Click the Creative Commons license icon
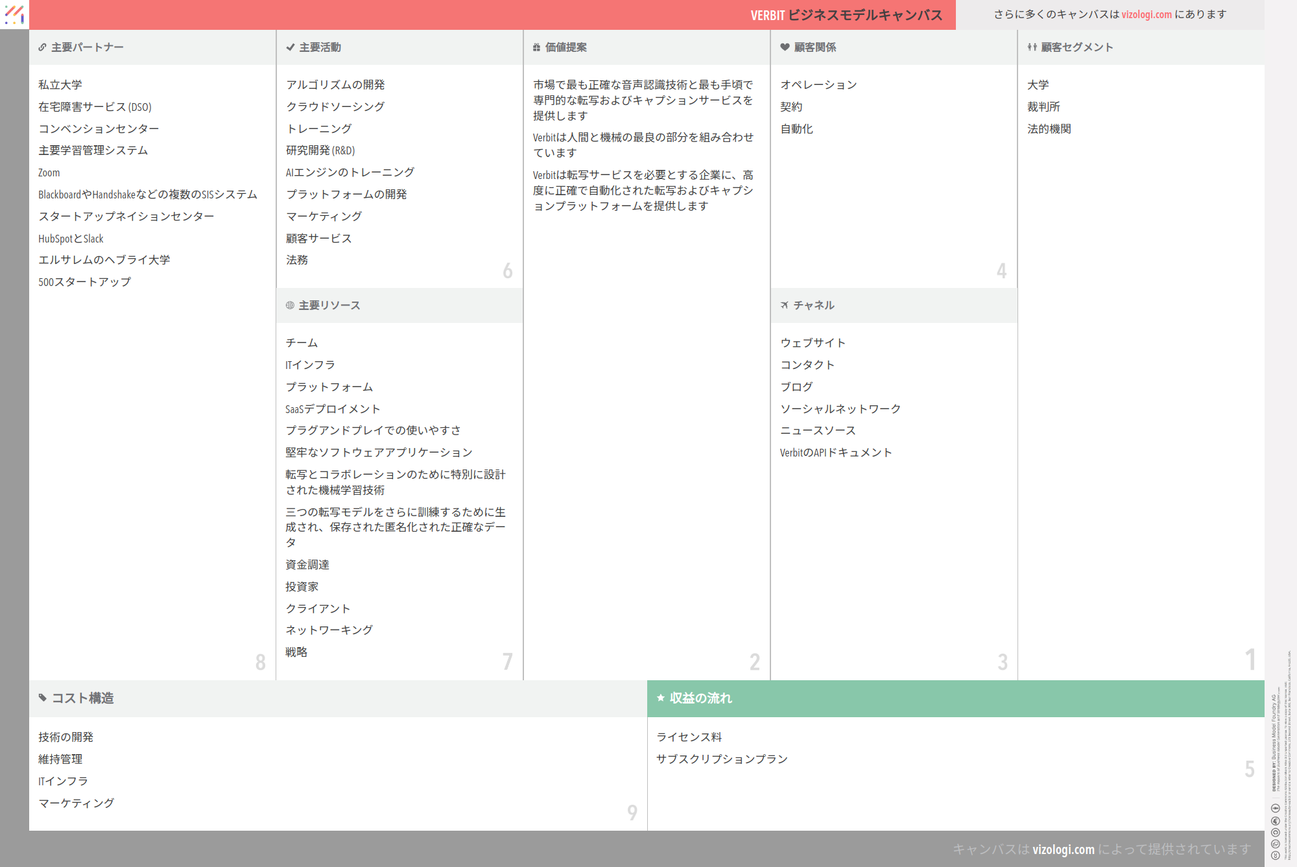The width and height of the screenshot is (1297, 867). tap(1275, 855)
